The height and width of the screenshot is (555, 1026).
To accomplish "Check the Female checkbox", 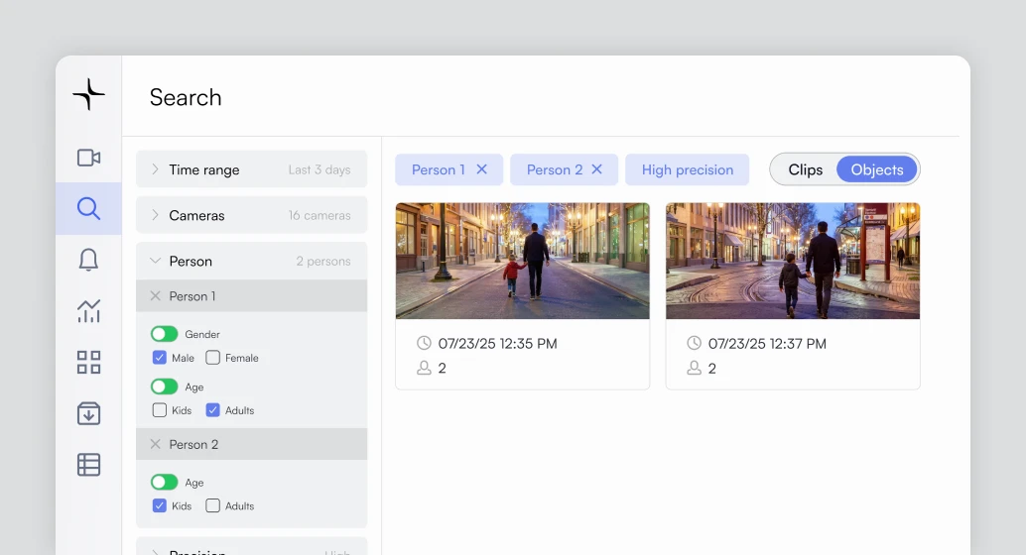I will [212, 358].
